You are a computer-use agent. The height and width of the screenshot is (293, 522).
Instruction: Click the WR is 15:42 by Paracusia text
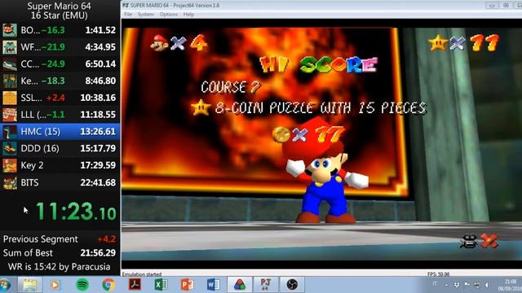(60, 267)
